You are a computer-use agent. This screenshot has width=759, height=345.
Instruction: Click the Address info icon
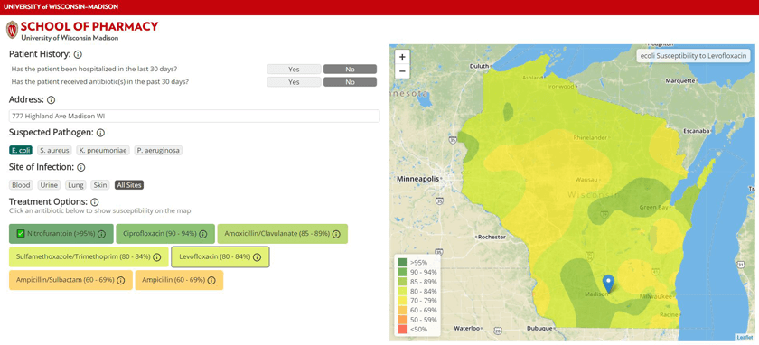(x=51, y=100)
